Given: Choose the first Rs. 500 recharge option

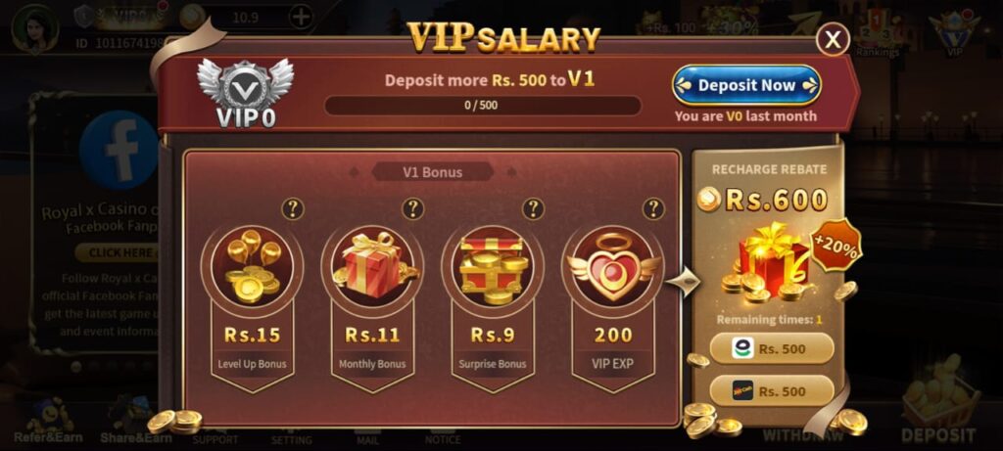Looking at the screenshot, I should point(772,349).
